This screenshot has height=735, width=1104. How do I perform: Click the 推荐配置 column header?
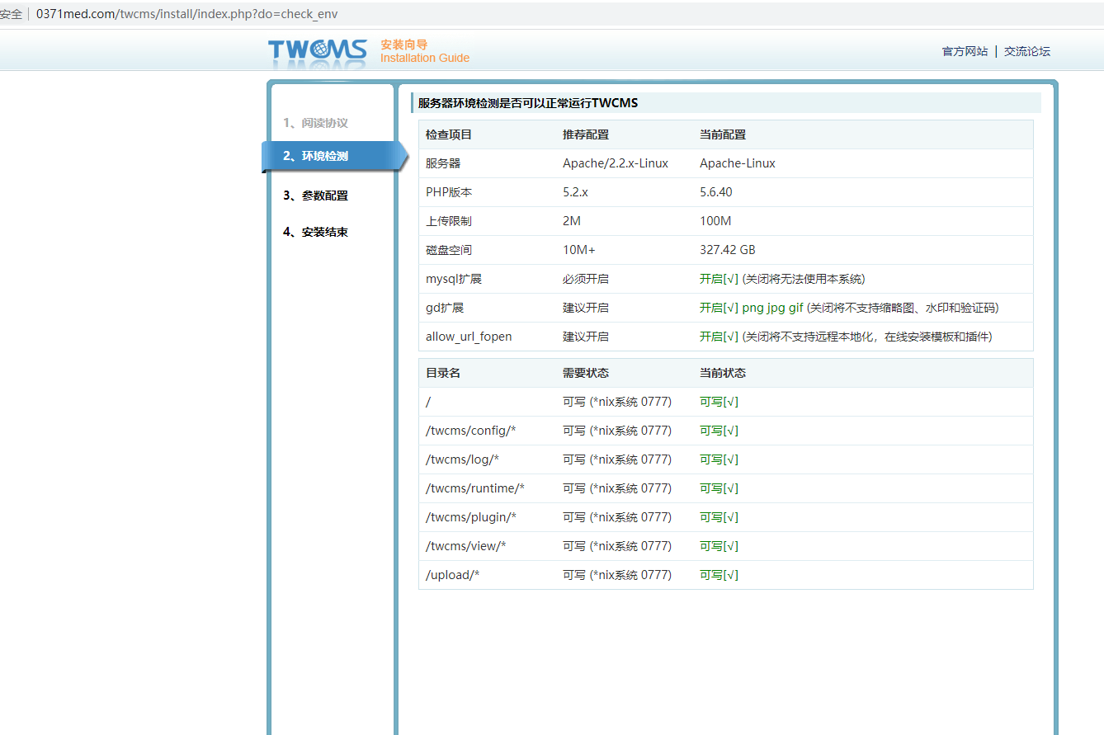(586, 134)
